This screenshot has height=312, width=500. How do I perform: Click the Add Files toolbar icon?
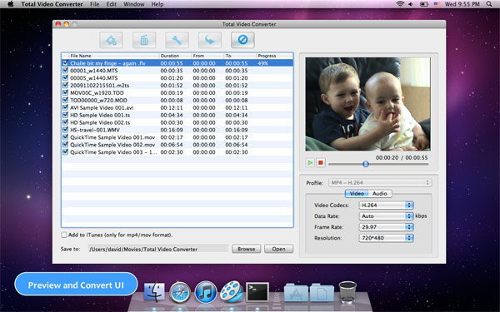(111, 40)
